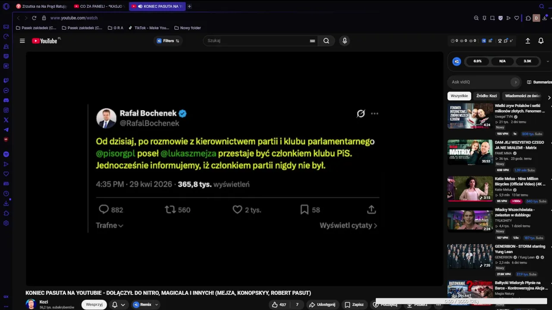Open a new browser tab

pyautogui.click(x=189, y=6)
